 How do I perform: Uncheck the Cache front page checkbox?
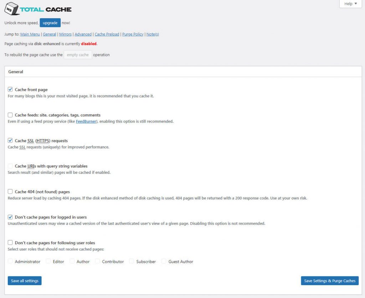[x=10, y=90]
